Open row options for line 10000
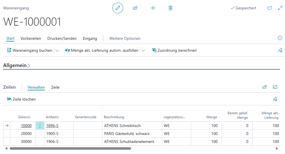This screenshot has height=154, width=285. click(40, 126)
